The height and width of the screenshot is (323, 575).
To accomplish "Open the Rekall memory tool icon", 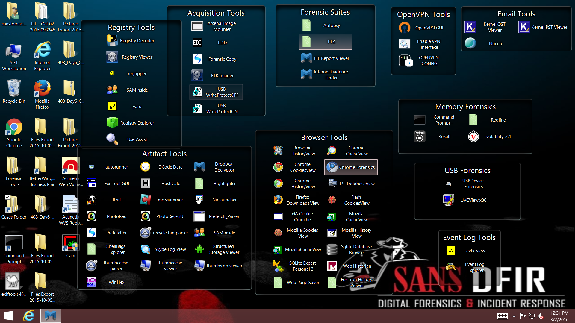I will tap(419, 137).
